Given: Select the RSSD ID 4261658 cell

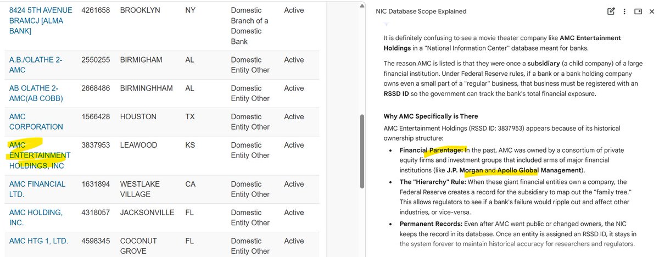Looking at the screenshot, I should coord(96,10).
